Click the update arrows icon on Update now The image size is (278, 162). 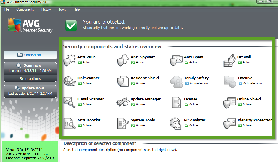pyautogui.click(x=17, y=88)
